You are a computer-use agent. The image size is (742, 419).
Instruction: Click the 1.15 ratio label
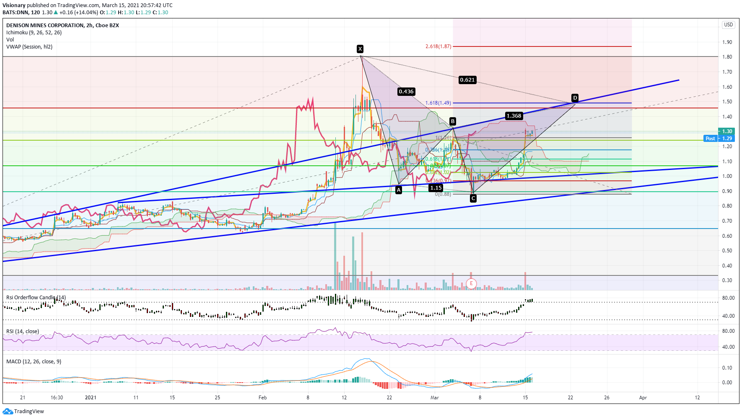coord(436,188)
